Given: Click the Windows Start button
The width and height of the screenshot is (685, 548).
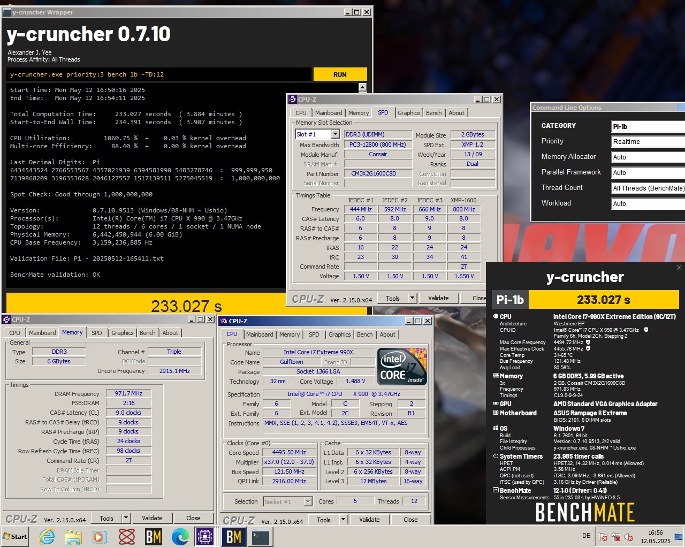Looking at the screenshot, I should click(15, 537).
